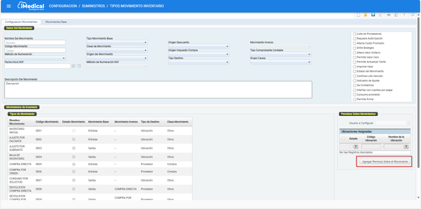Enable the Lista de Proveedores checkbox
421x209 pixels.
point(354,34)
